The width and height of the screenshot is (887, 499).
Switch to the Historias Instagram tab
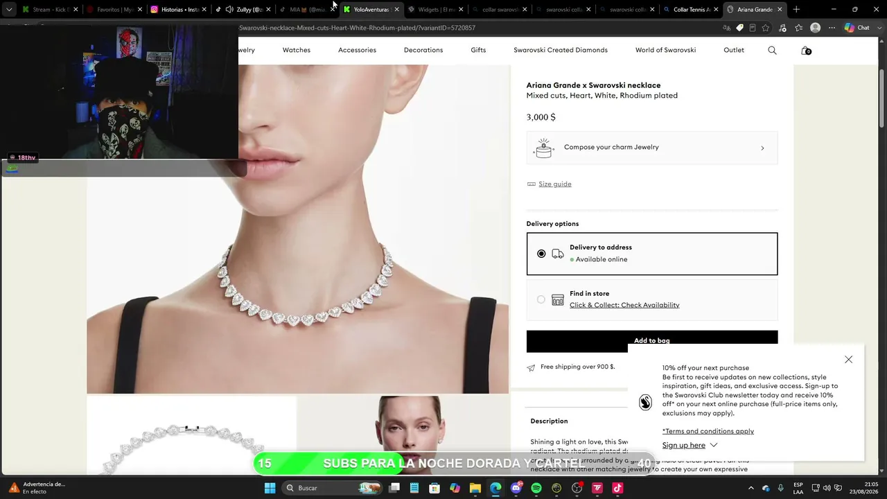(x=178, y=9)
